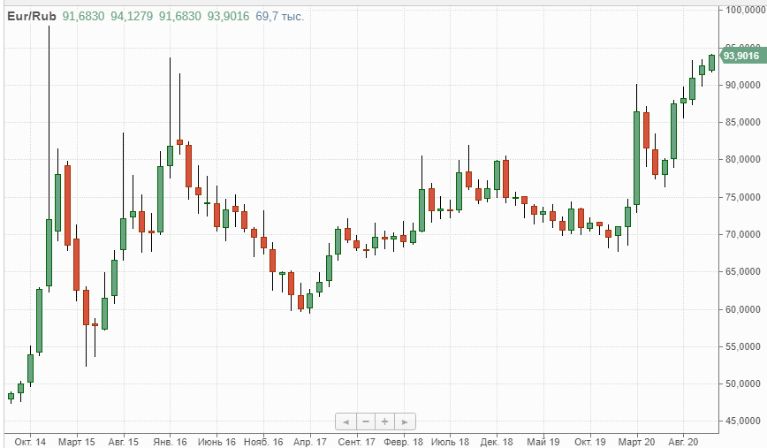767x448 pixels.
Task: Click the zoom out minus button
Action: [366, 421]
